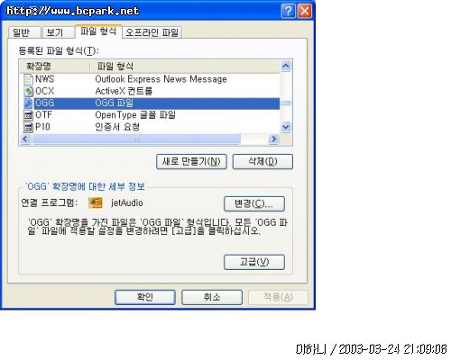Sort by the 파일 형식 column header
The image size is (451, 360).
[x=185, y=67]
